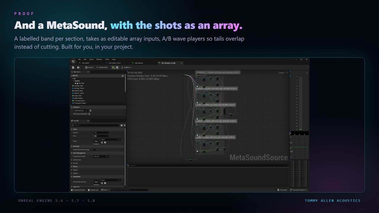
Task: Click the Browse to asset icon
Action: 78,67
